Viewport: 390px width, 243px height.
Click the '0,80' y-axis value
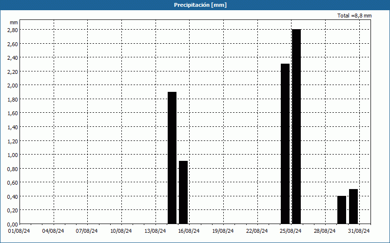13,169
